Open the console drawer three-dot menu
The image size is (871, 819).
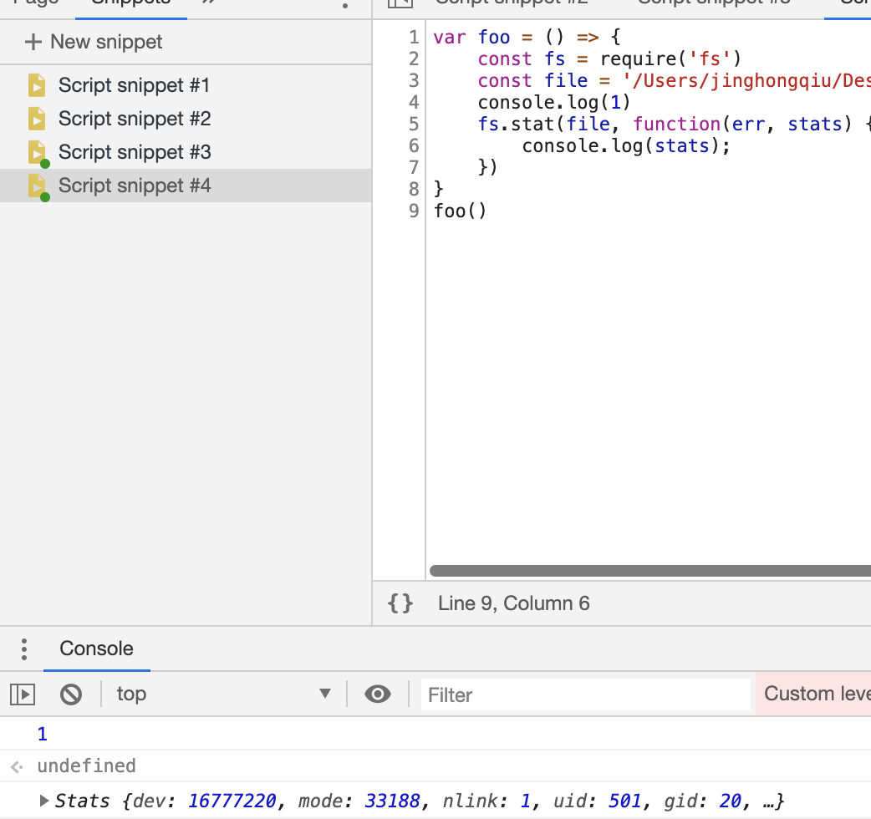tap(24, 649)
